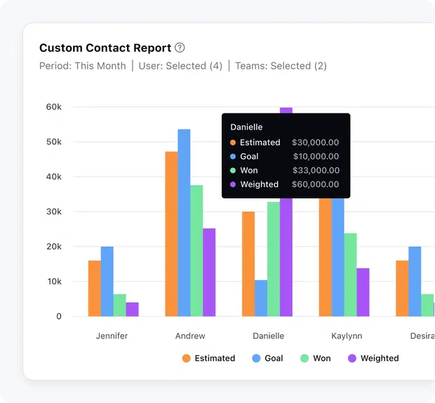This screenshot has height=403, width=435.
Task: Click the 30k y-axis label
Action: point(54,212)
